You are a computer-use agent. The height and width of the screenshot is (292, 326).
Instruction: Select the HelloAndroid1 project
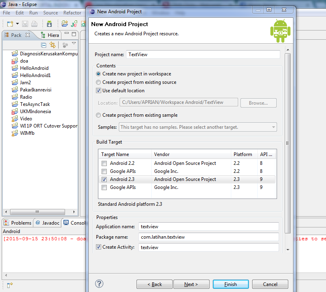pyautogui.click(x=31, y=75)
